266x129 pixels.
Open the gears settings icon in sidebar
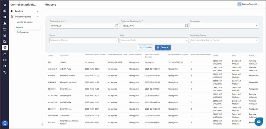pyautogui.click(x=5, y=72)
